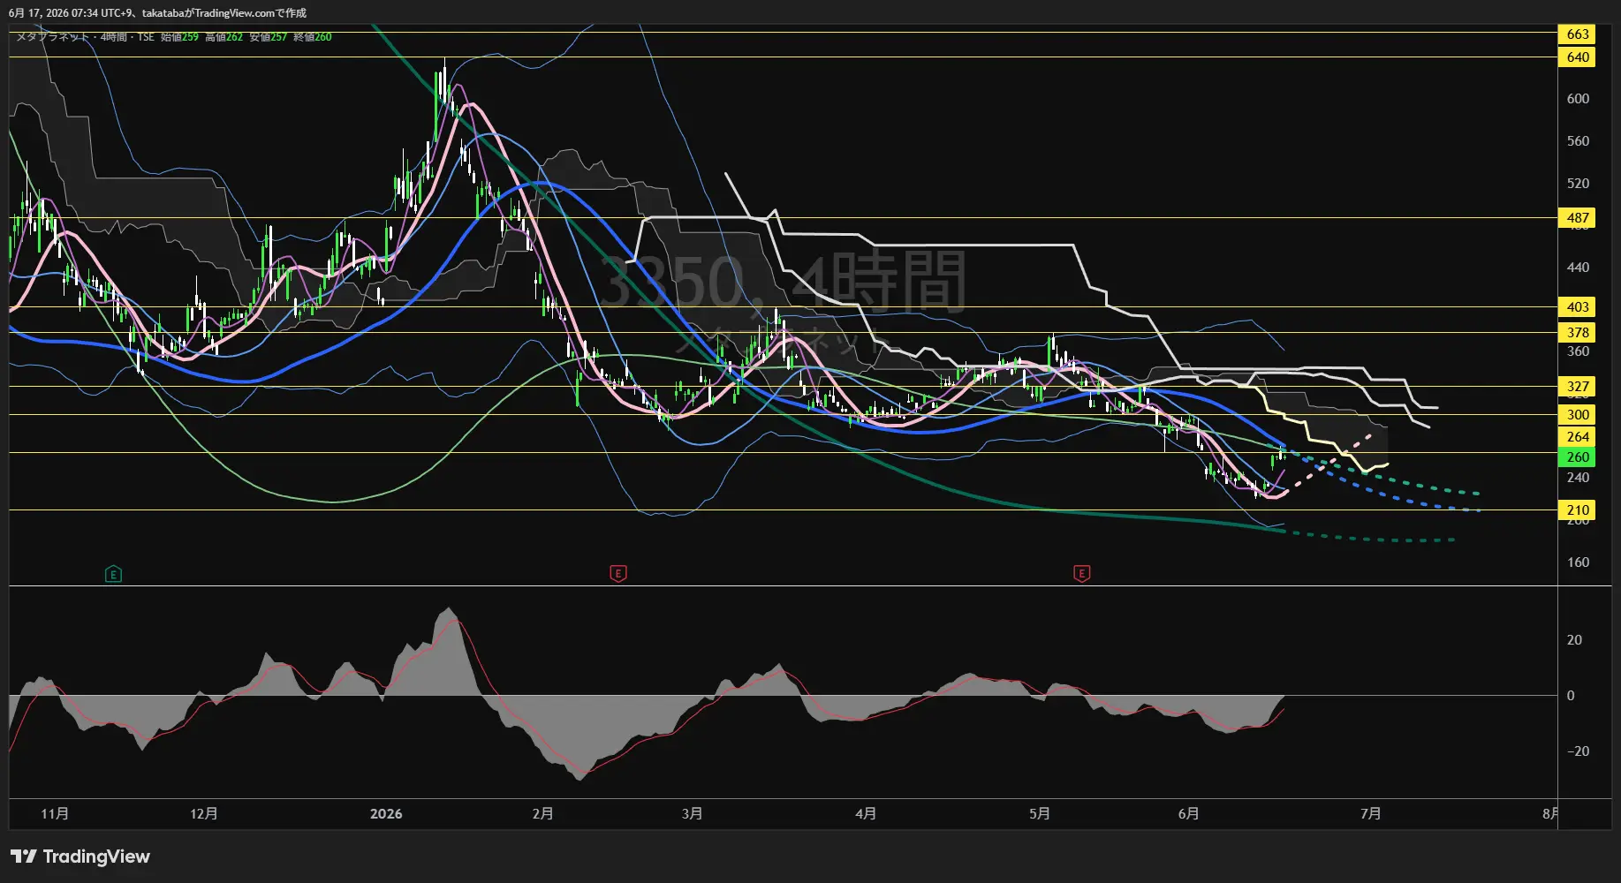Select the 300 yellow price label
Image resolution: width=1621 pixels, height=883 pixels.
[x=1577, y=415]
